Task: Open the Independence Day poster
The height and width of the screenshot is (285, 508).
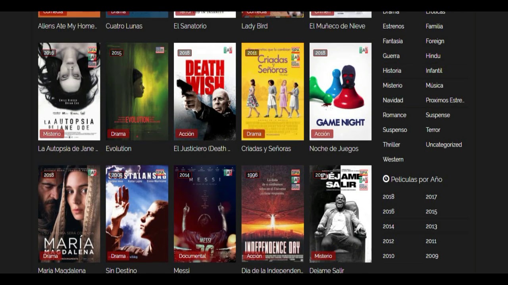Action: click(273, 214)
